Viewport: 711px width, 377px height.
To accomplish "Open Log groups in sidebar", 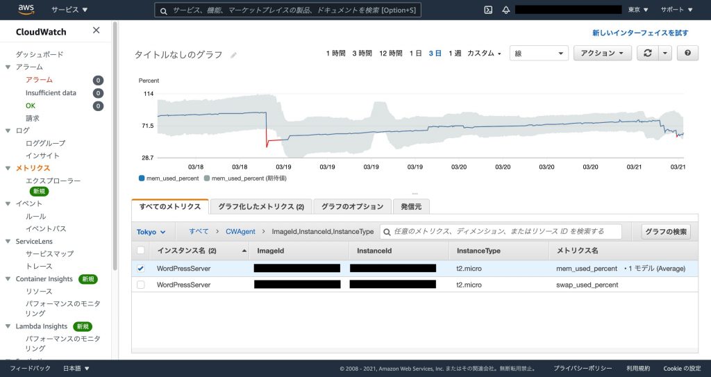I will point(45,143).
